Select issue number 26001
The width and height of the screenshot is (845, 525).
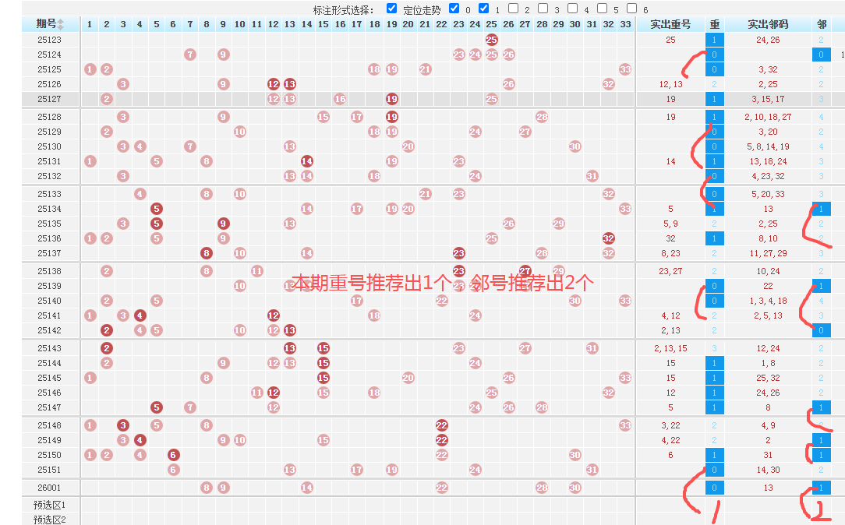click(x=50, y=488)
